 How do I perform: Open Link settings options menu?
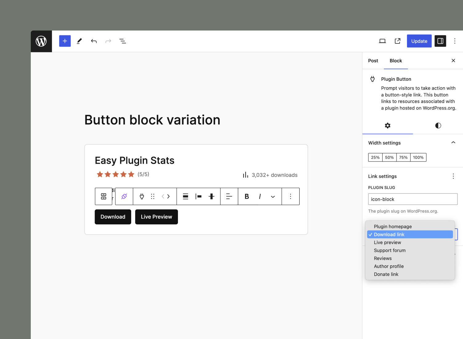point(453,176)
